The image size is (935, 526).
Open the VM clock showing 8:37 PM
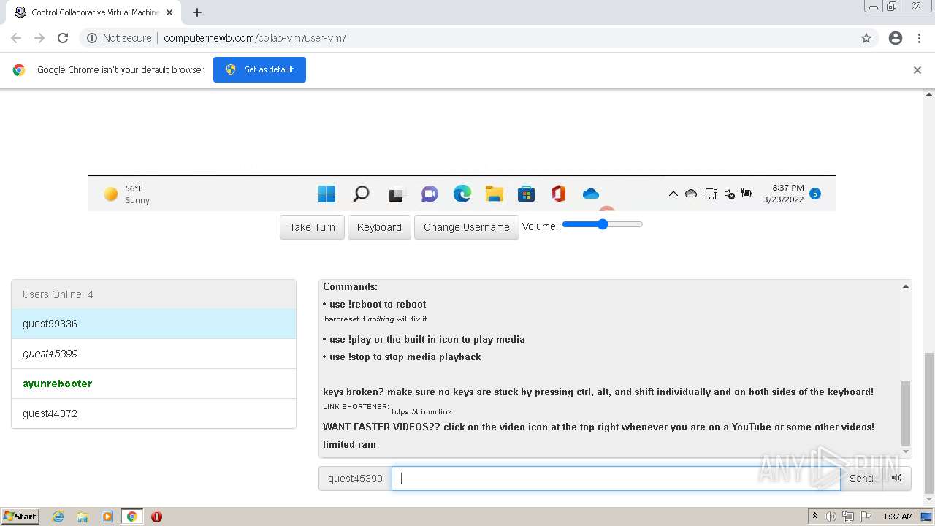[783, 194]
